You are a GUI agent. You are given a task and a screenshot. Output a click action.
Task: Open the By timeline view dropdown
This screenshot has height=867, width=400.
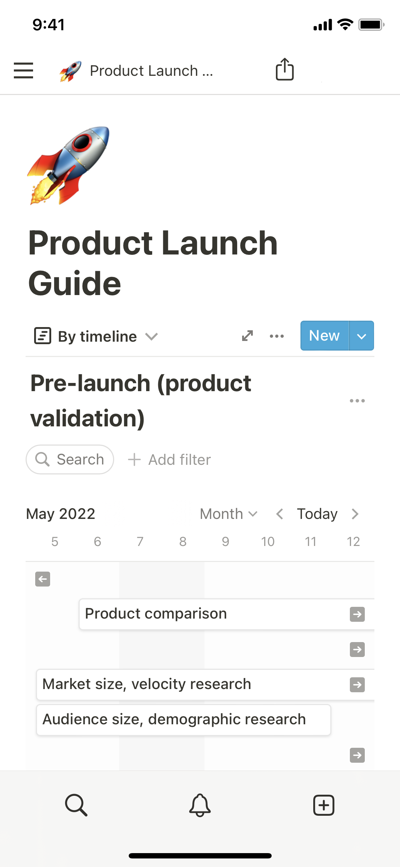pos(96,336)
